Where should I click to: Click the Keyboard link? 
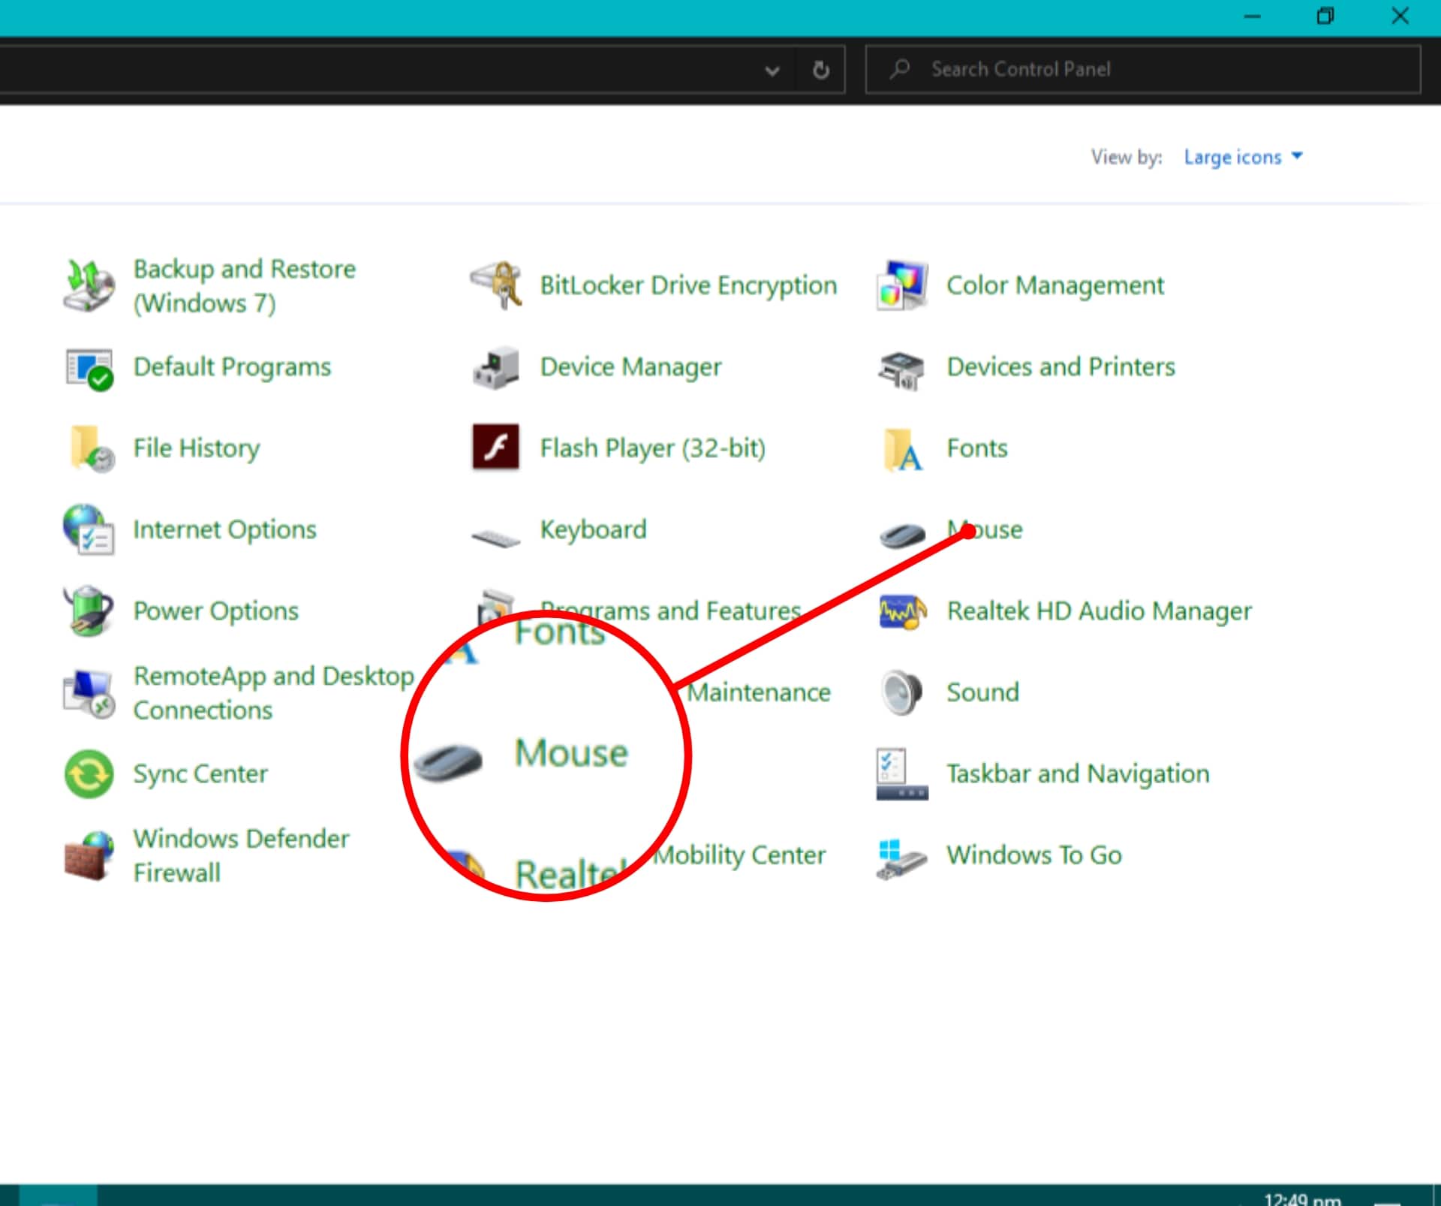pyautogui.click(x=593, y=529)
